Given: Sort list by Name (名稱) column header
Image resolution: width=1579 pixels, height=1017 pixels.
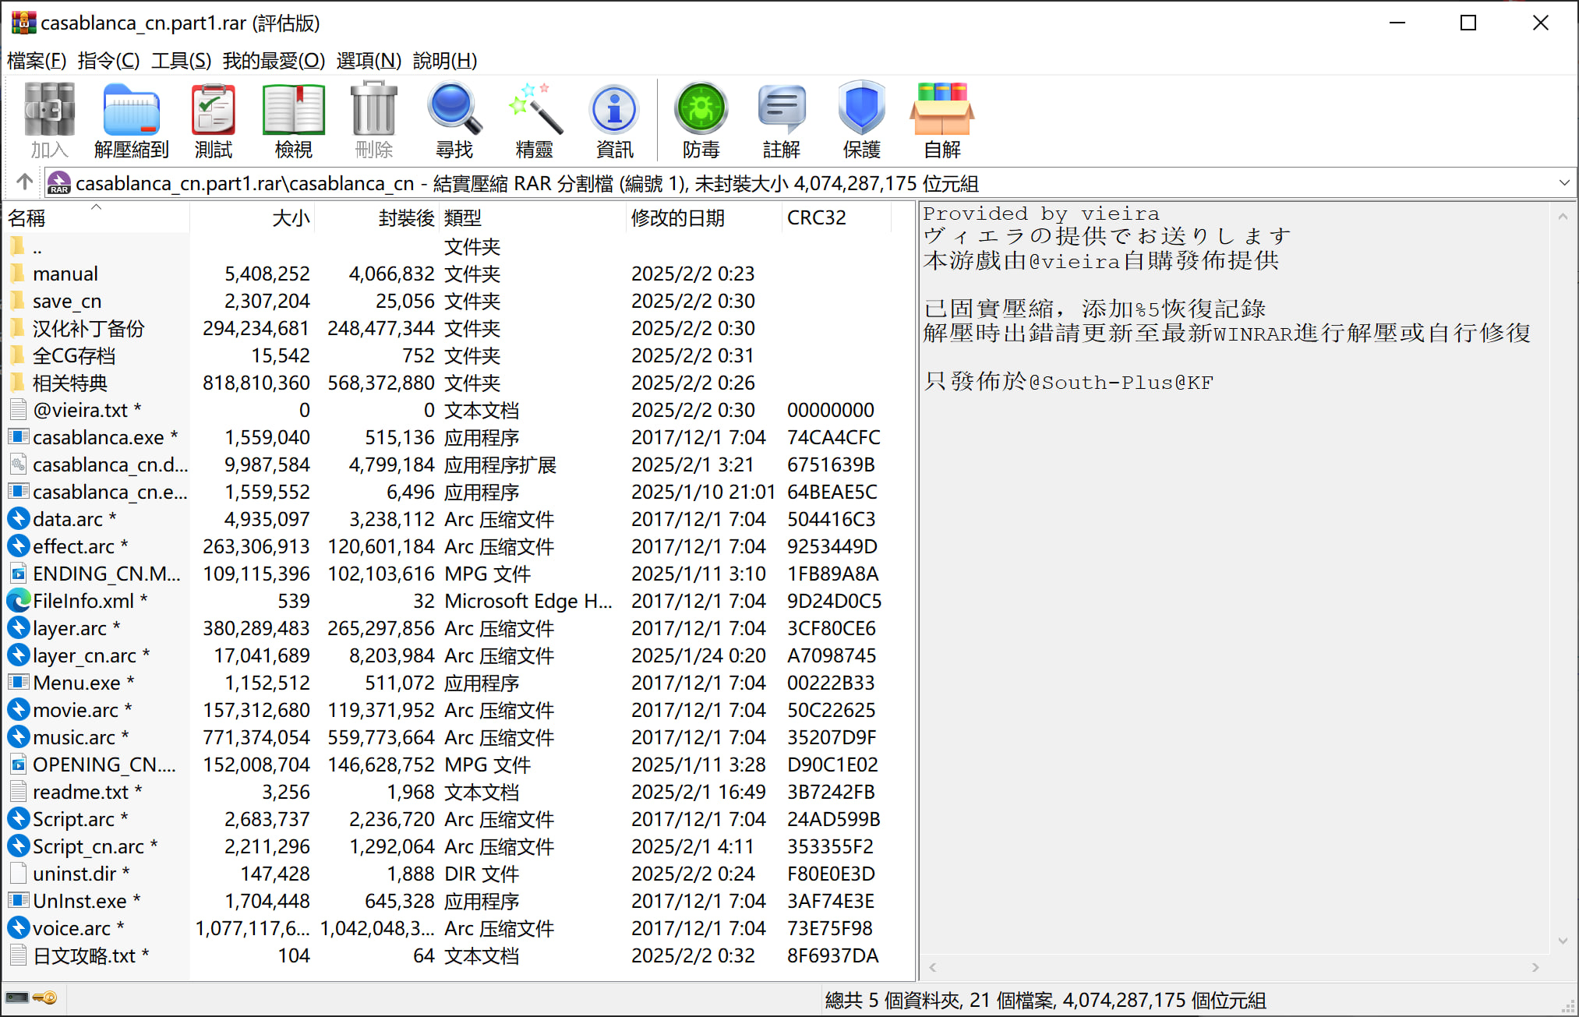Looking at the screenshot, I should tap(27, 218).
